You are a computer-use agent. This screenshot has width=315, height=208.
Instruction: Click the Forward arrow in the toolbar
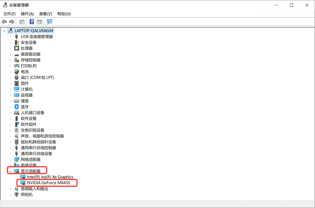[11, 22]
